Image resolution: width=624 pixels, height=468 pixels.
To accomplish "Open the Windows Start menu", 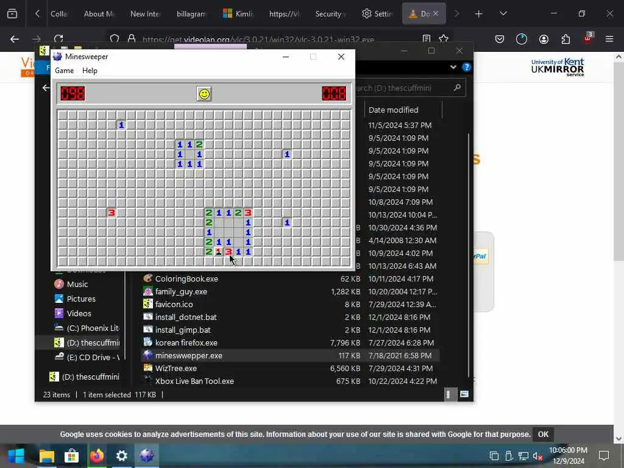I will tap(16, 456).
